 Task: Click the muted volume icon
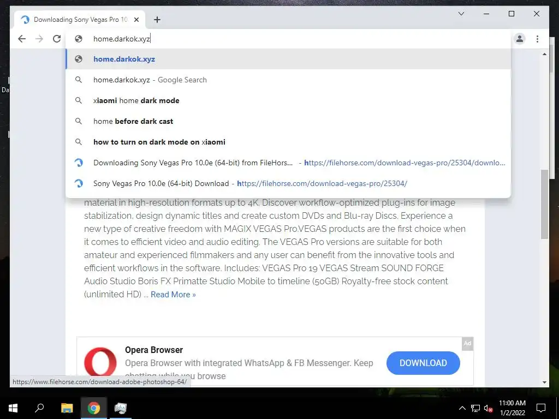[x=489, y=408]
